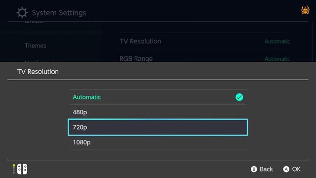Click the controller battery indicator dots

click(x=14, y=169)
